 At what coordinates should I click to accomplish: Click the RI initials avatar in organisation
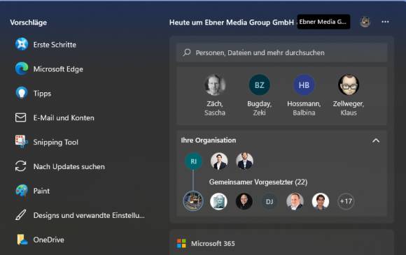click(193, 161)
